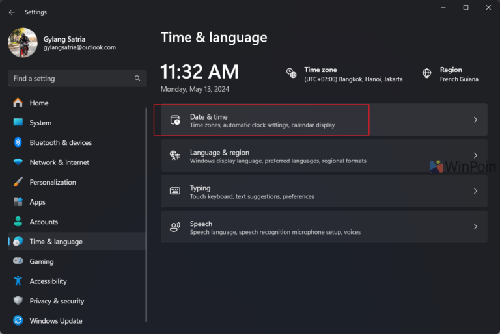Select Apps in the sidebar

tap(77, 202)
